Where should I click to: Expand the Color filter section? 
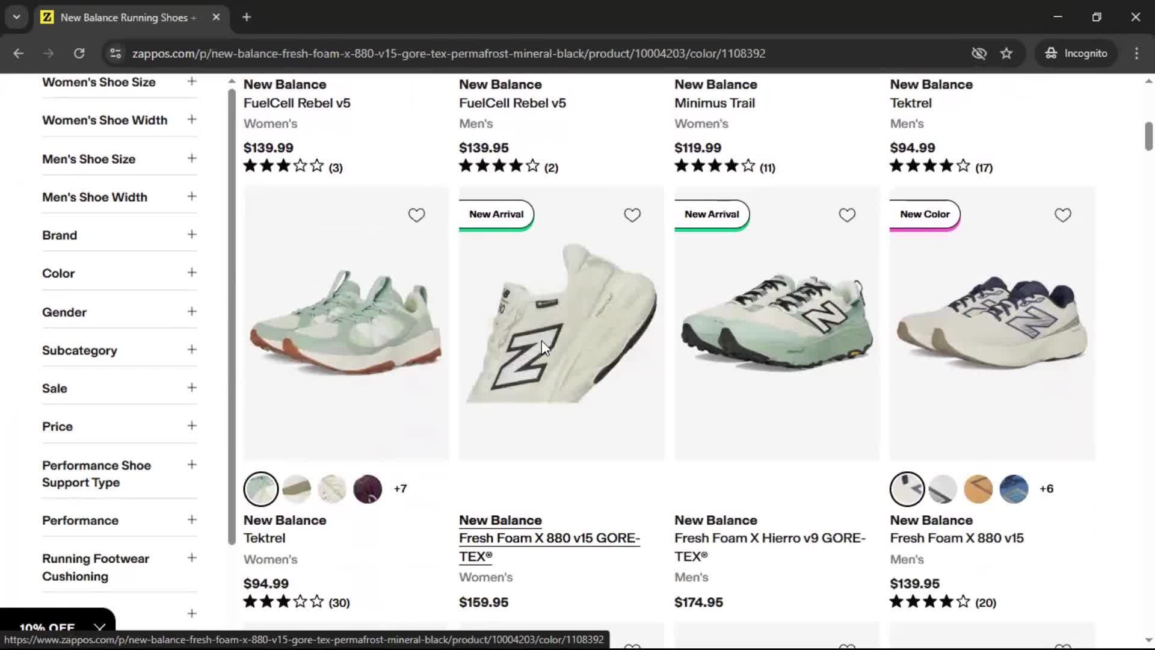point(119,273)
